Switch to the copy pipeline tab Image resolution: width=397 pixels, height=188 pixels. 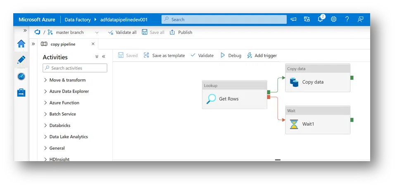(62, 44)
